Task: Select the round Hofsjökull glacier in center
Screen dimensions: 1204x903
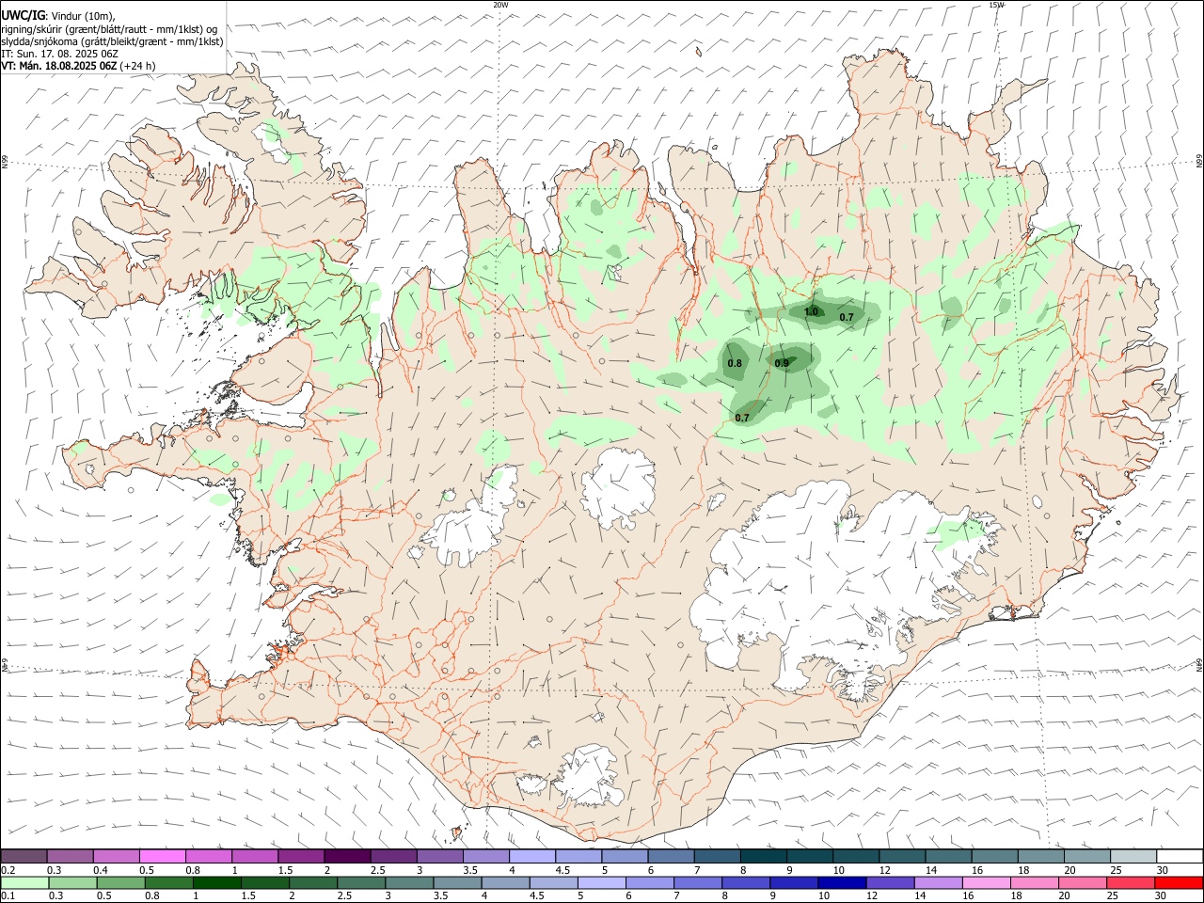Action: pyautogui.click(x=619, y=487)
